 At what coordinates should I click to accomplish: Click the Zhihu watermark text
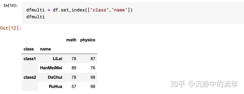(x=204, y=84)
